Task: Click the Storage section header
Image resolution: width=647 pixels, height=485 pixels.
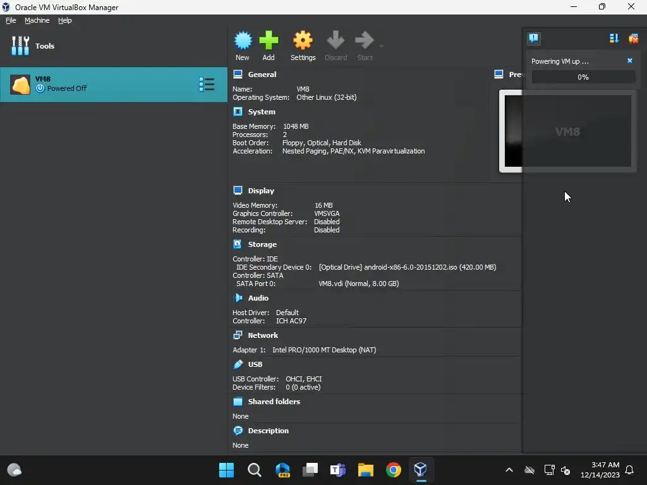Action: tap(262, 244)
